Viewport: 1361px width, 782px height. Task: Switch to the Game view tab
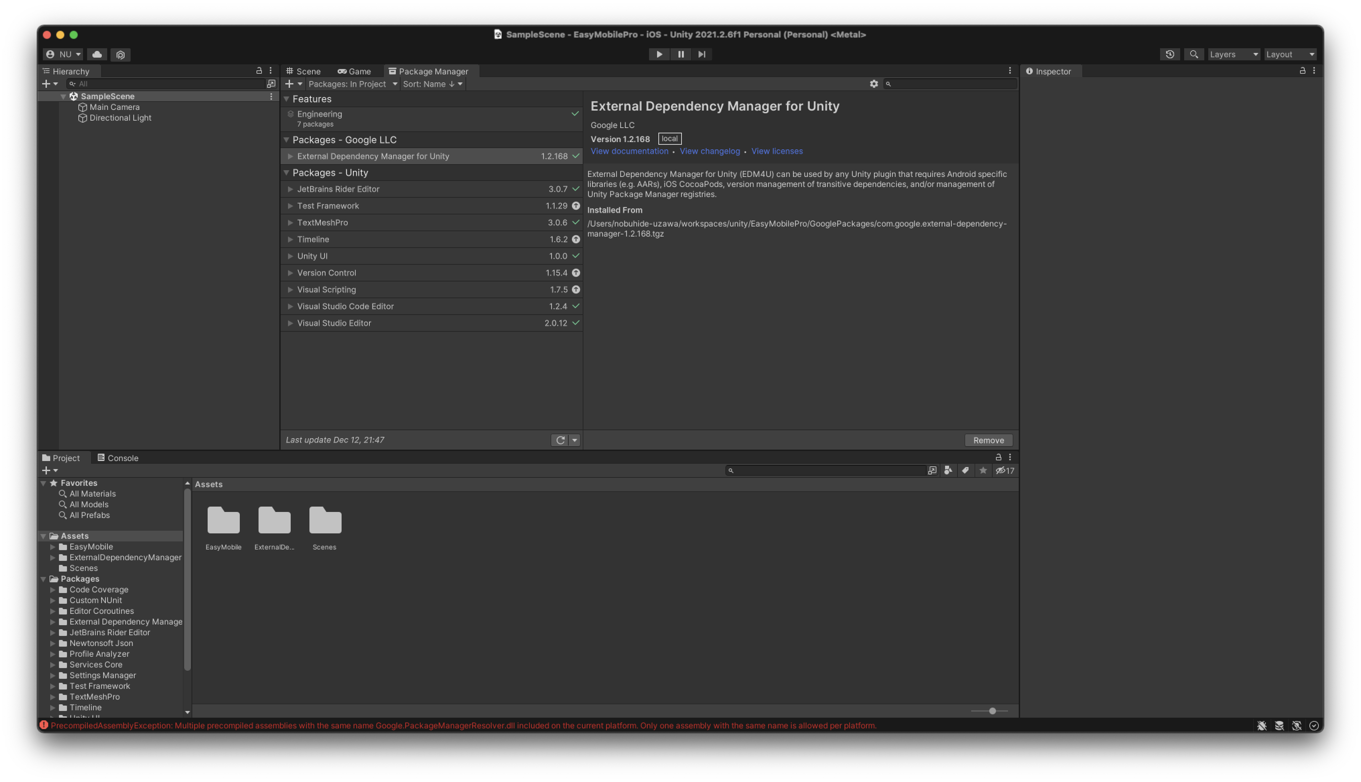click(x=354, y=71)
